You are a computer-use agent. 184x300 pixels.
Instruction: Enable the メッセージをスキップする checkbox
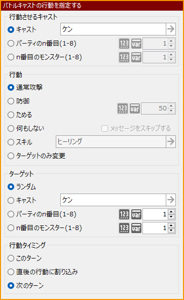coord(104,128)
